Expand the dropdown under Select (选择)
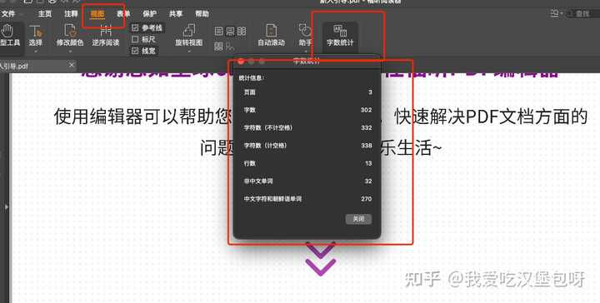 [35, 51]
